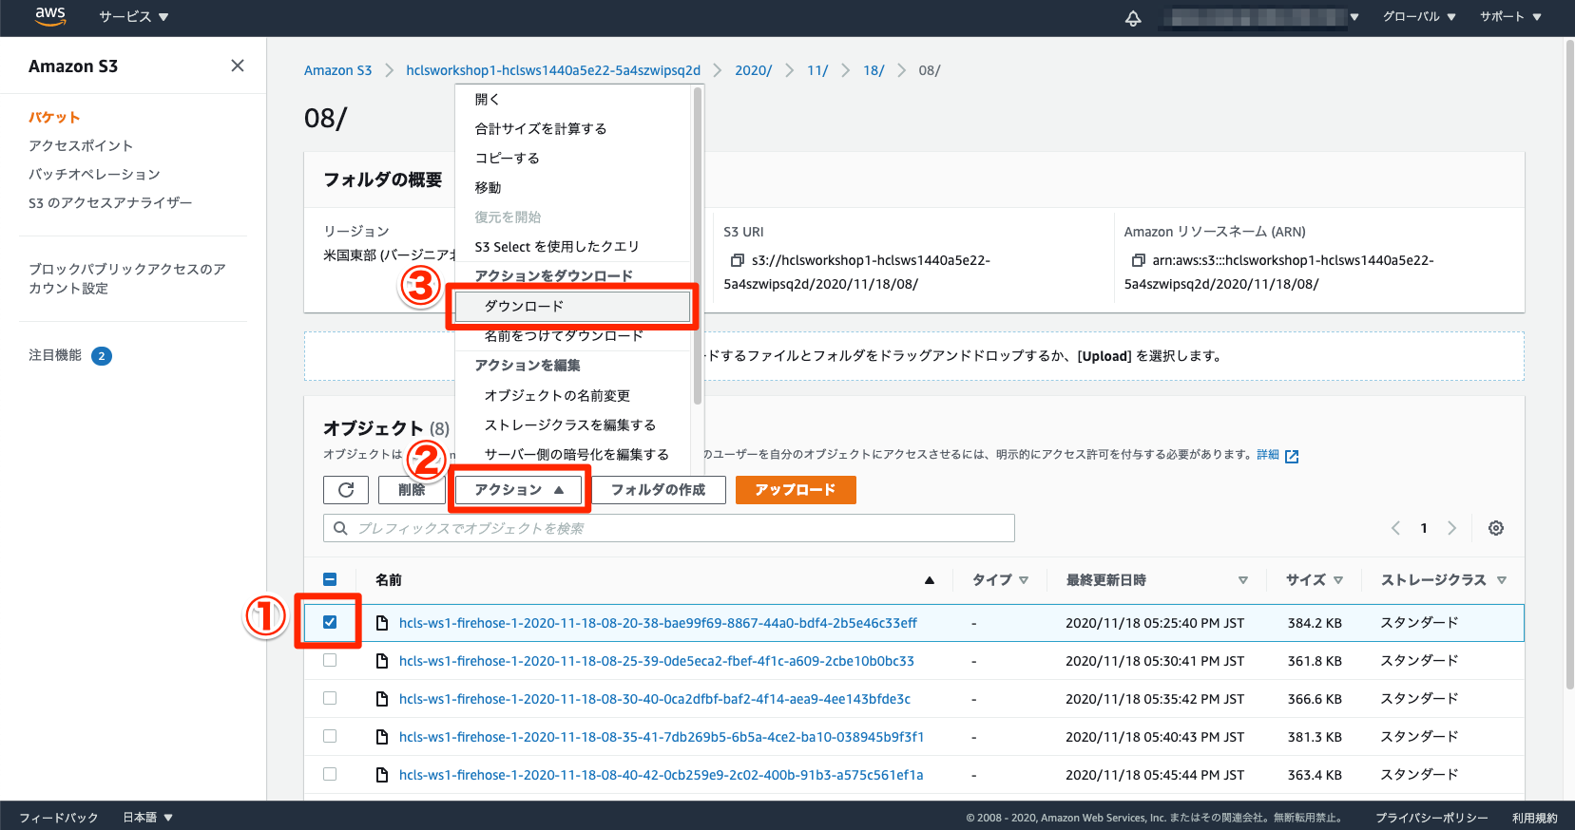Image resolution: width=1575 pixels, height=830 pixels.
Task: Sort by 名前 ascending arrow
Action: (930, 580)
